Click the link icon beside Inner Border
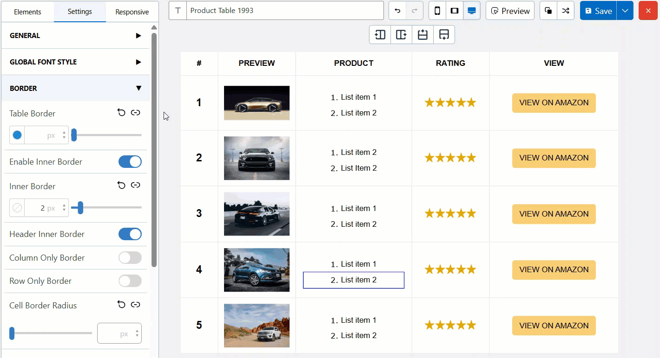660x358 pixels. (135, 185)
